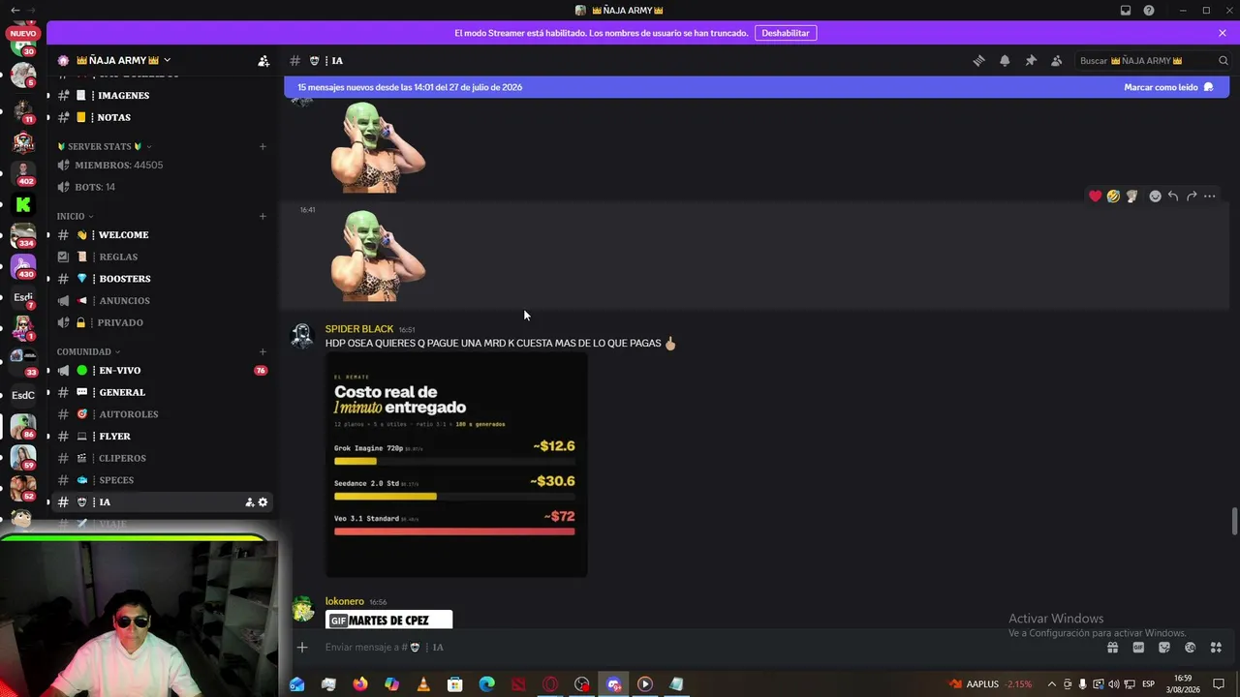The width and height of the screenshot is (1240, 697).
Task: Select the BOTS: 14 voice channel
Action: [162, 187]
